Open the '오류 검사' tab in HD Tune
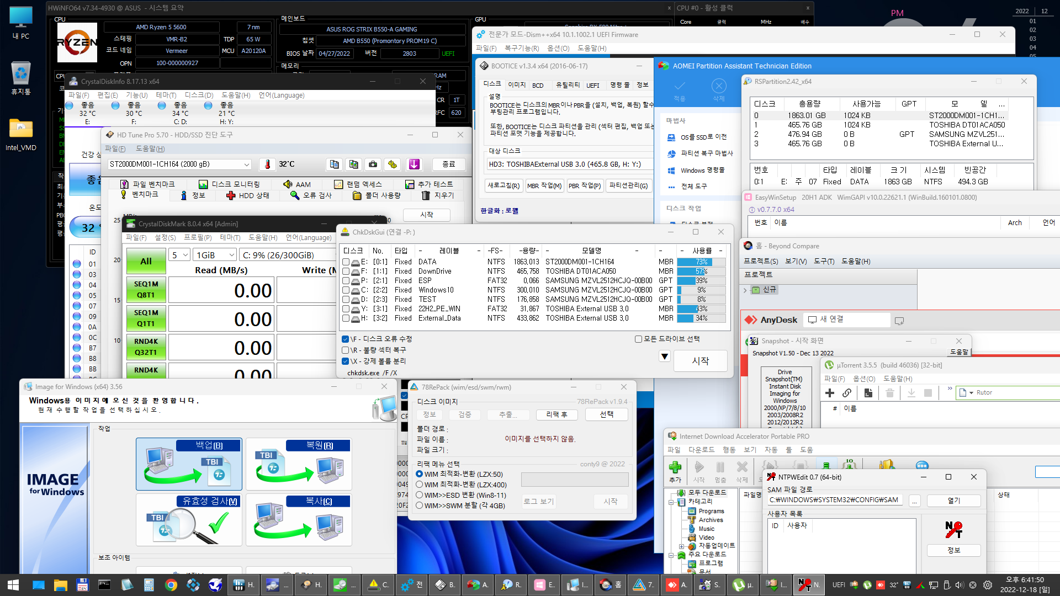The width and height of the screenshot is (1060, 596). click(311, 195)
